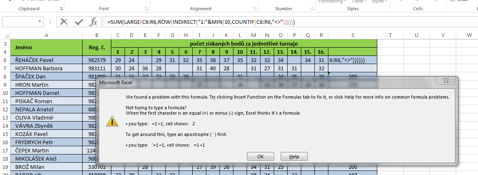Click the 'FRYDRYCH Petr' name cell

46,142
